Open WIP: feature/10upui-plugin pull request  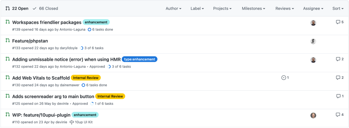click(x=41, y=115)
